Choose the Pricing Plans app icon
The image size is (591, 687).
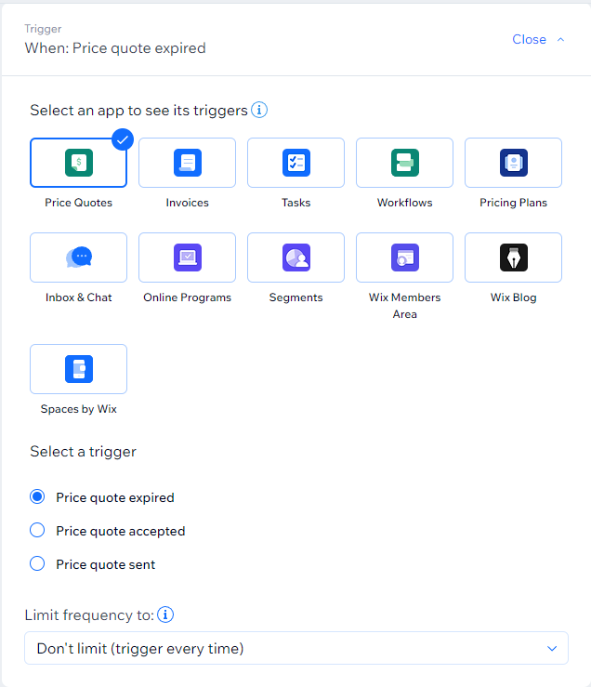pyautogui.click(x=513, y=163)
